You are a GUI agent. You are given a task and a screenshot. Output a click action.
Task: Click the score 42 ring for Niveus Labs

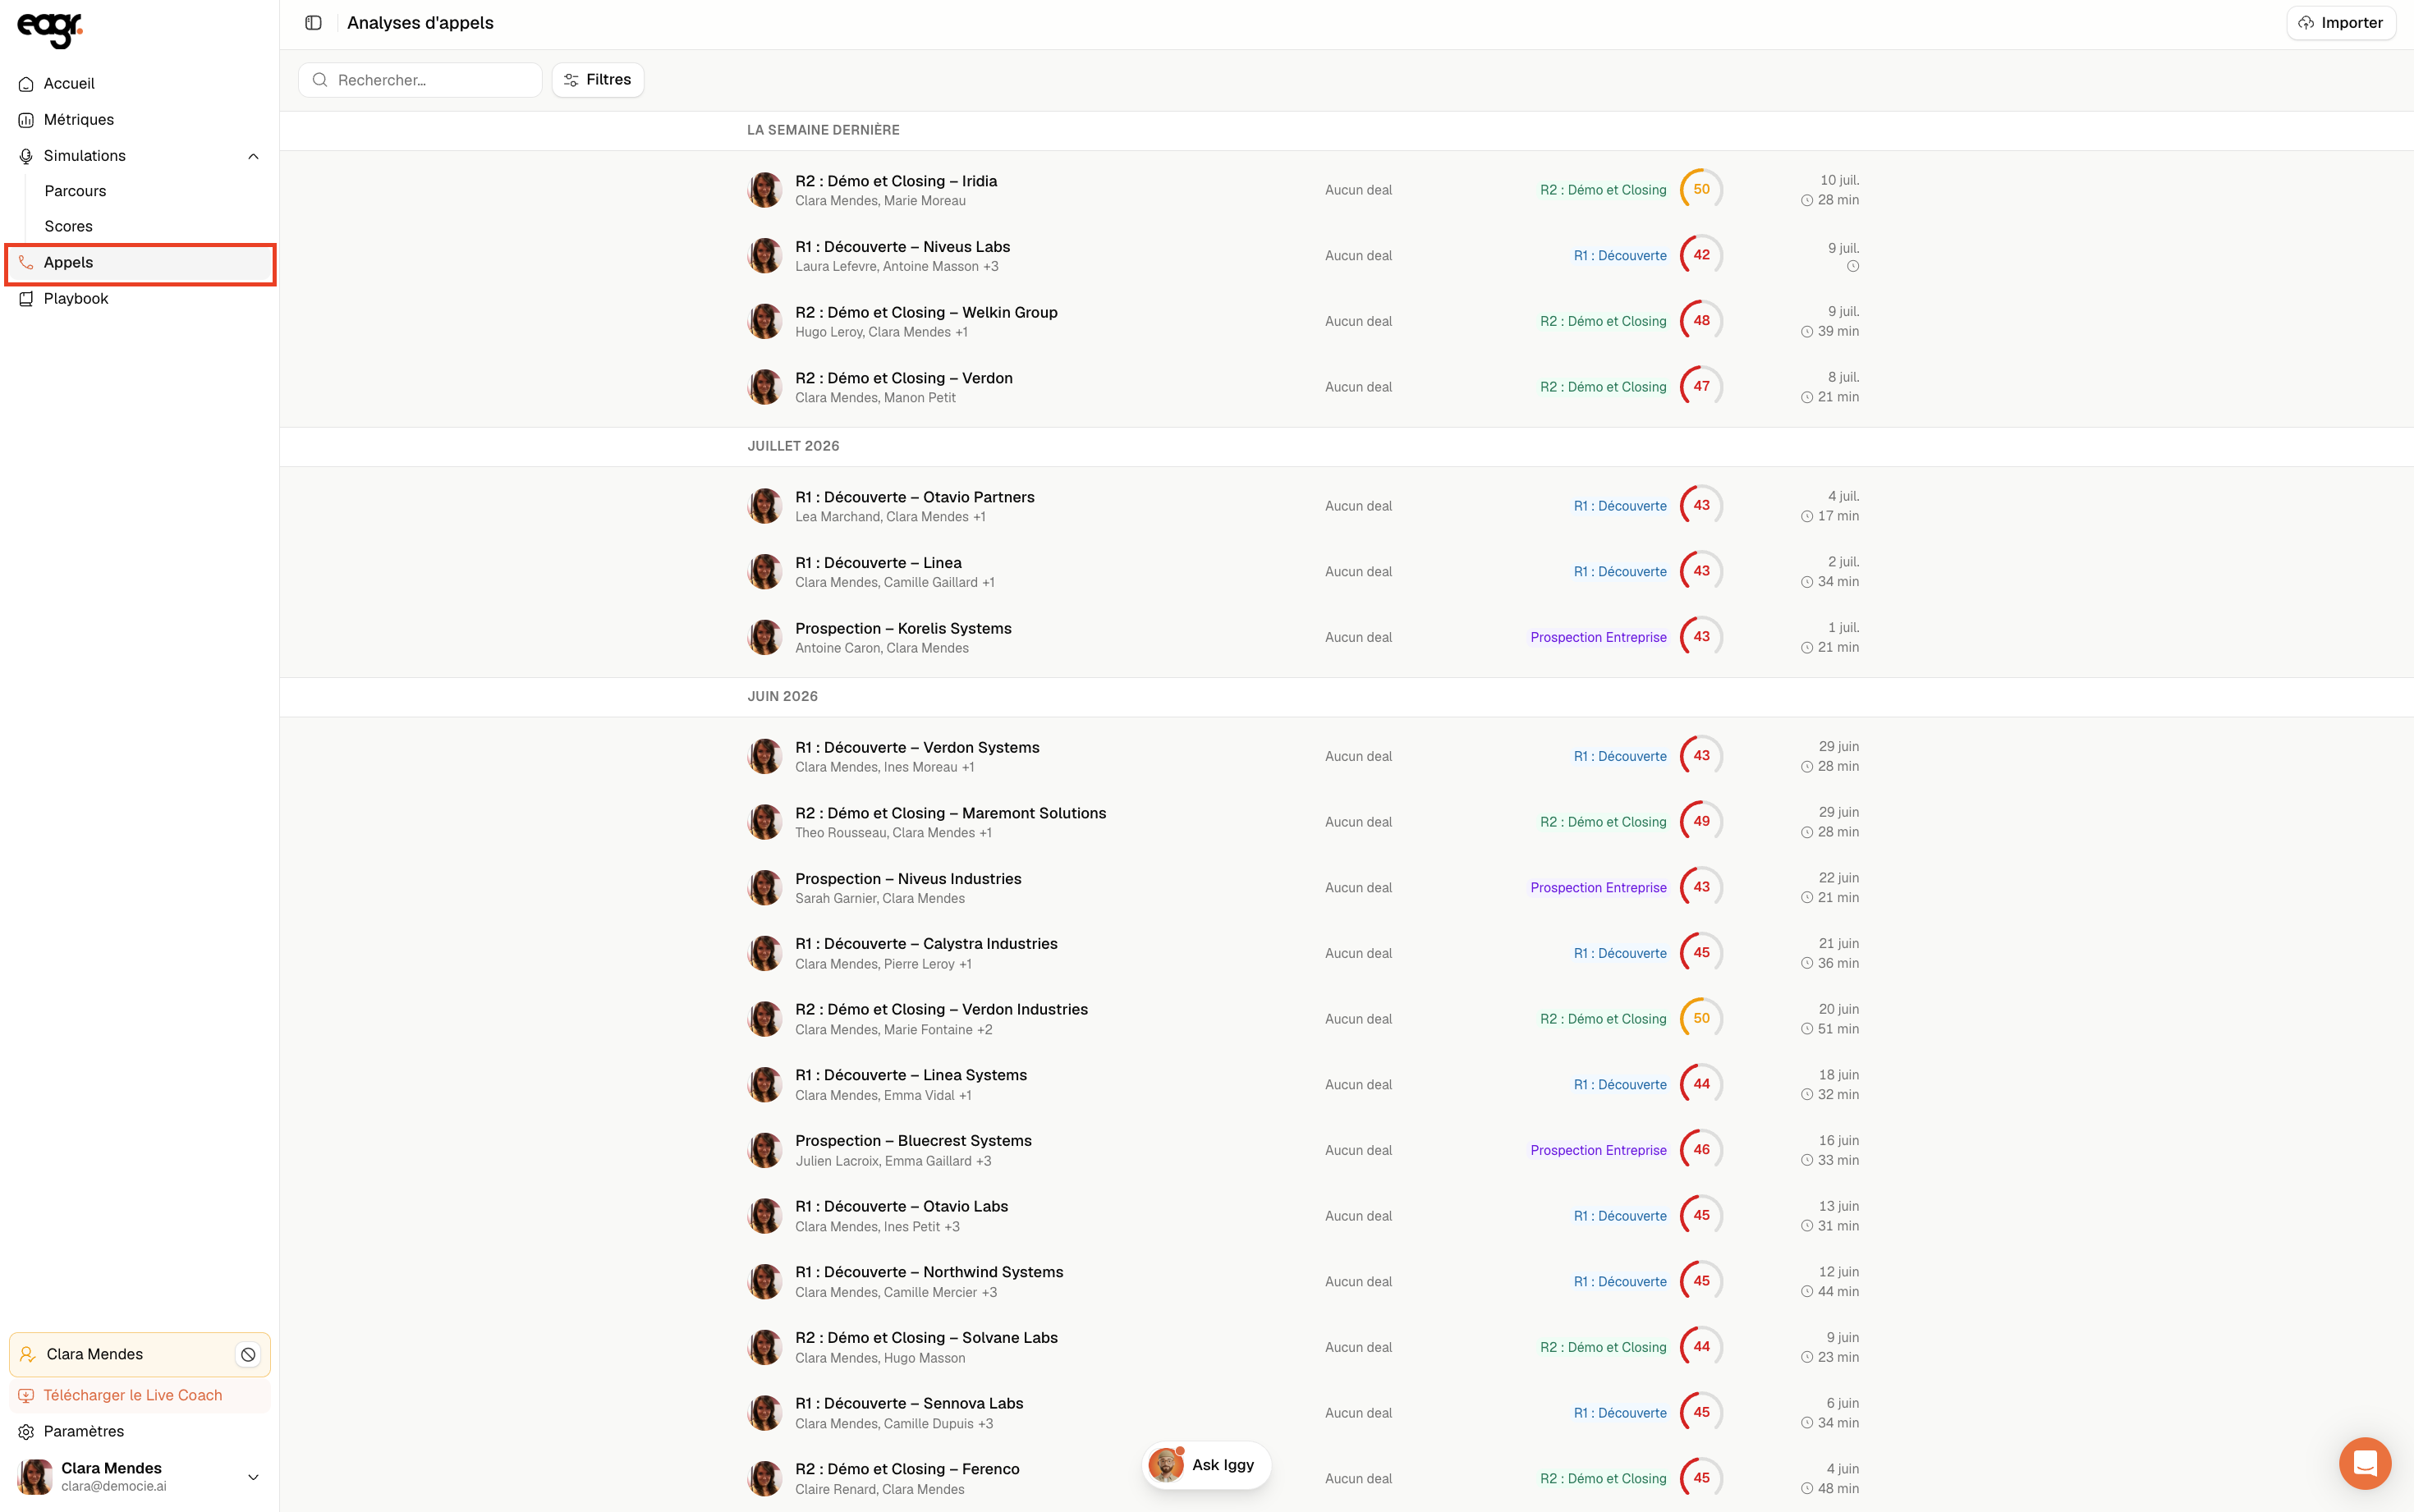1701,255
